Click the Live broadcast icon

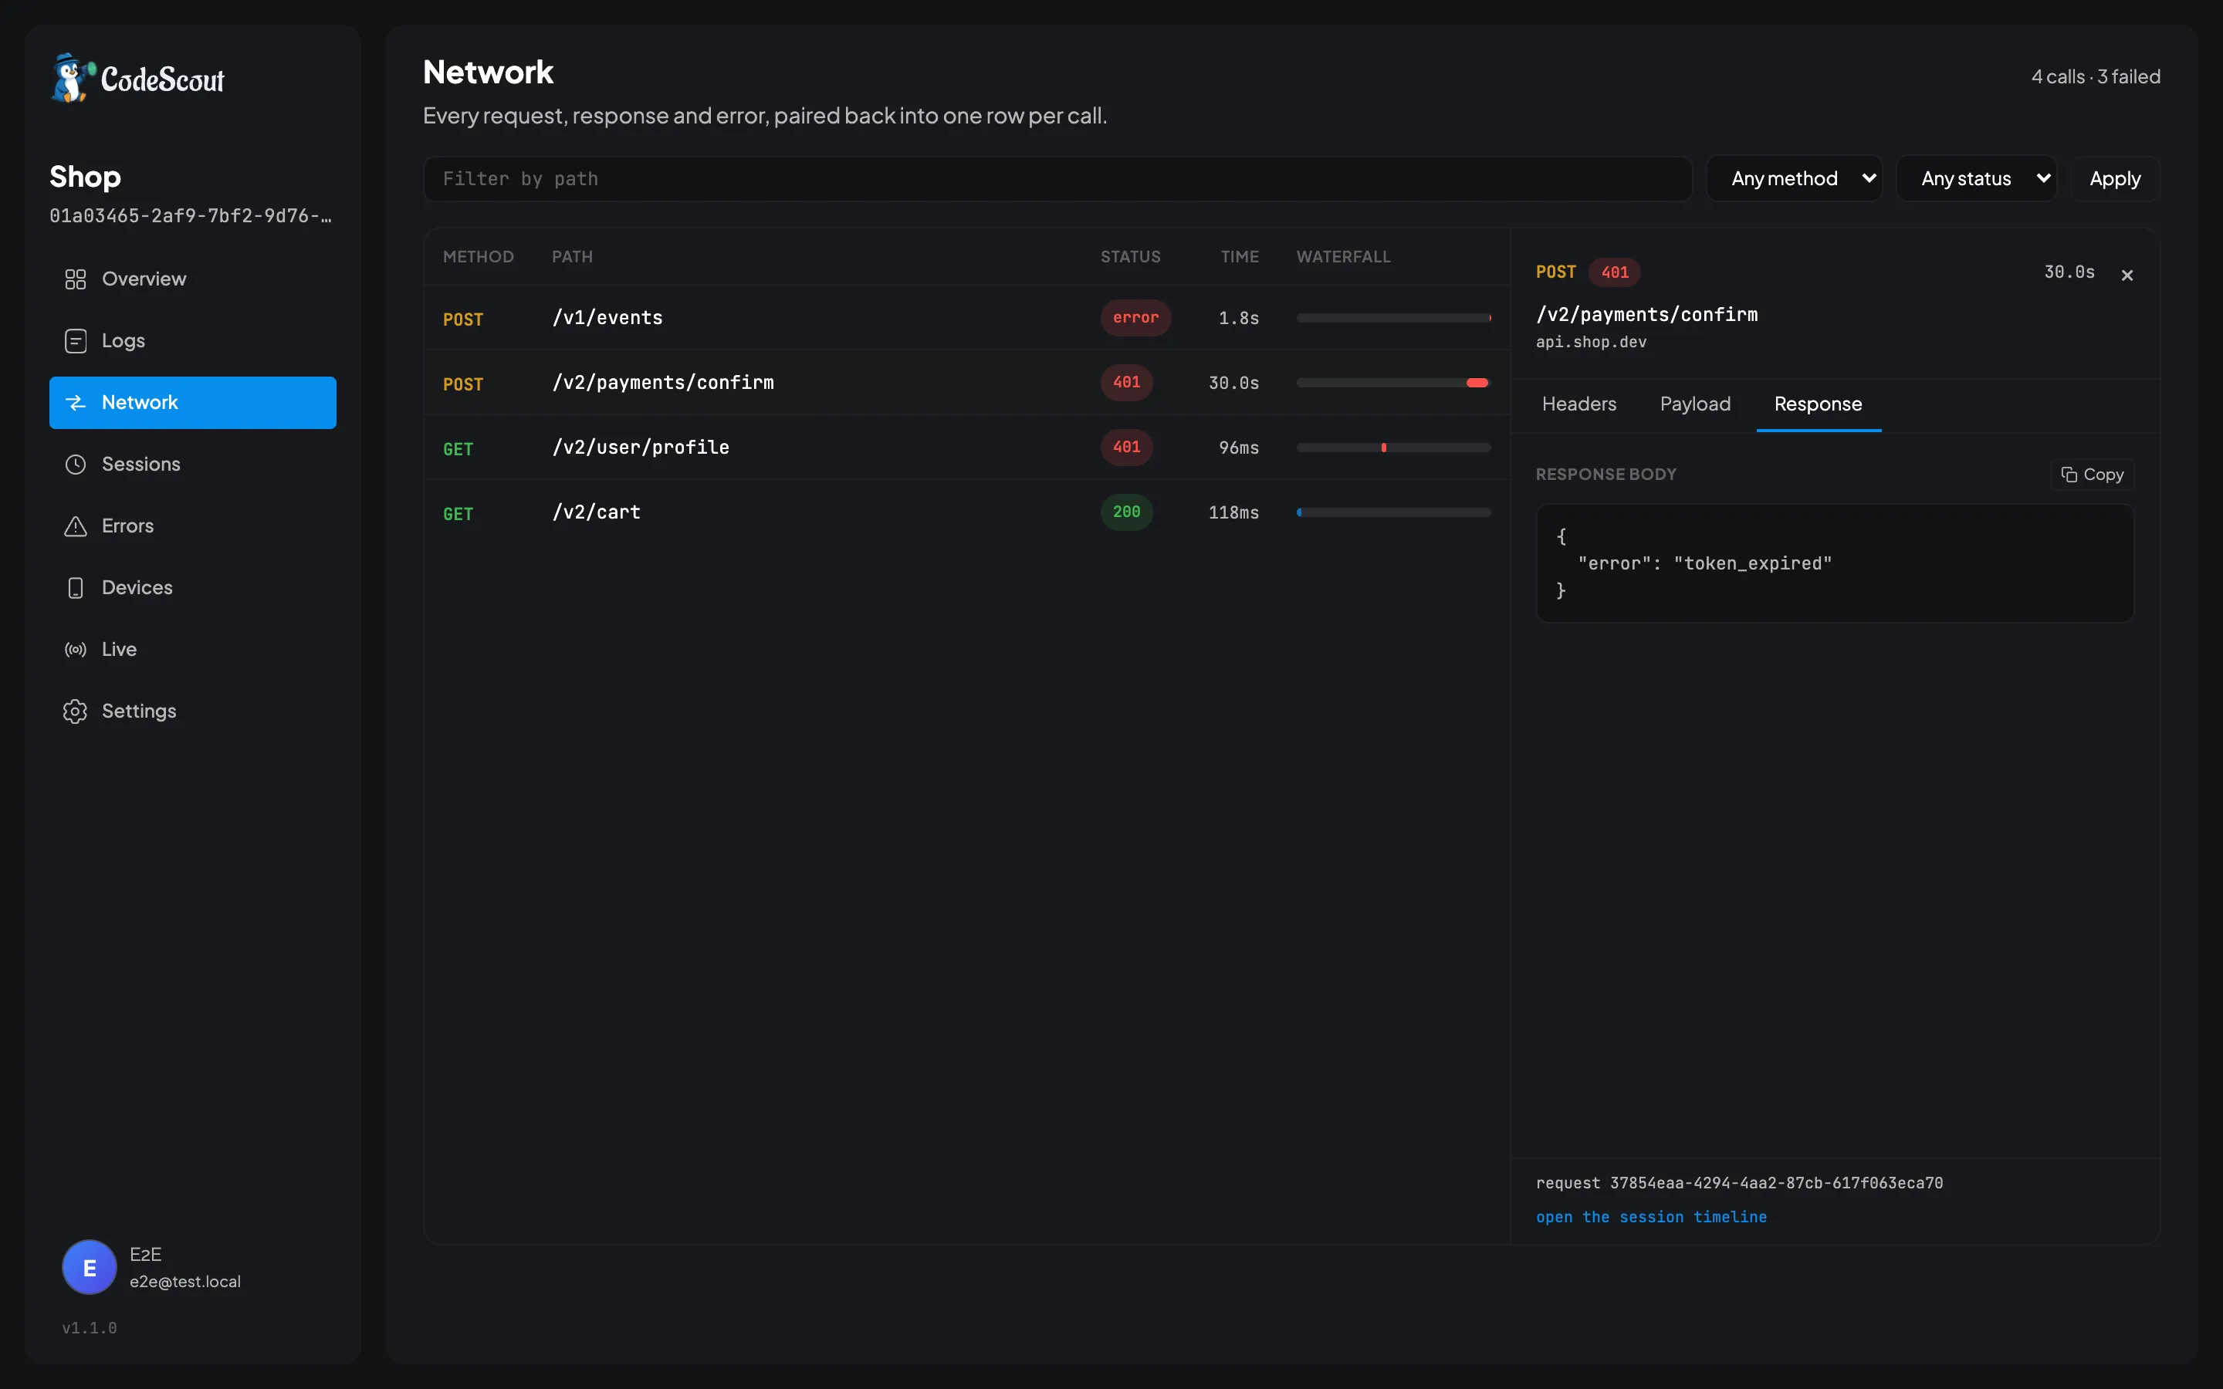[76, 650]
